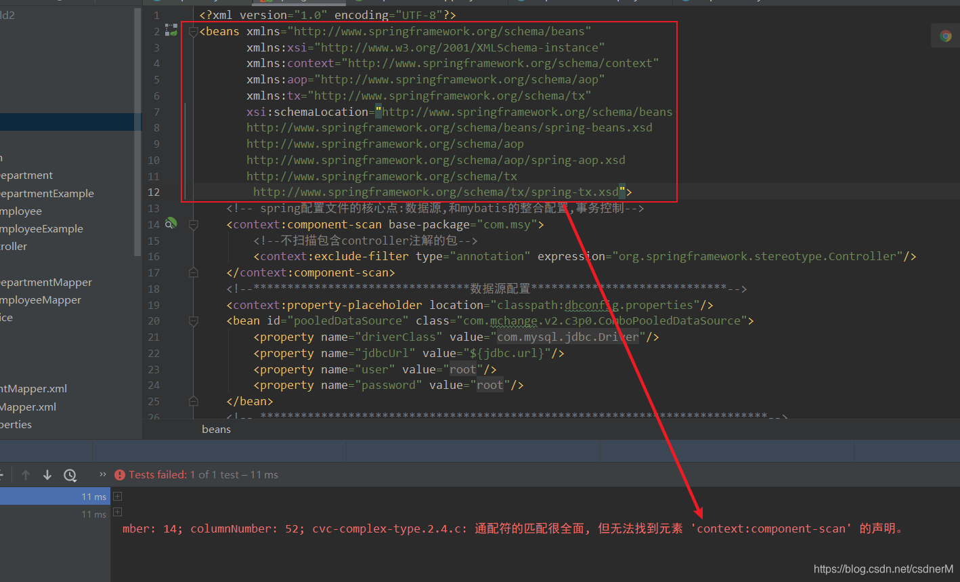The image size is (960, 582).
Task: Expand the first plus box in test output
Action: point(117,497)
